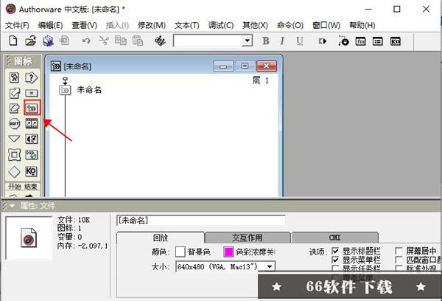Switch to the 交互作用 tab

coord(248,238)
